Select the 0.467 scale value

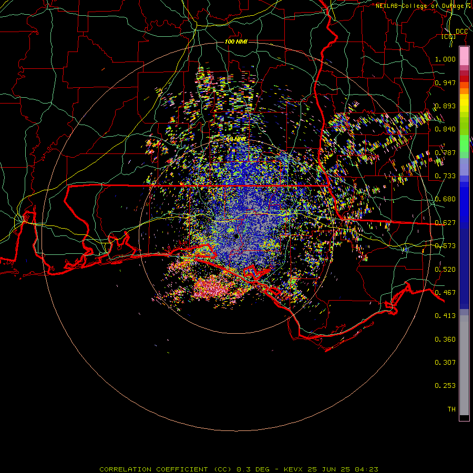pyautogui.click(x=445, y=293)
